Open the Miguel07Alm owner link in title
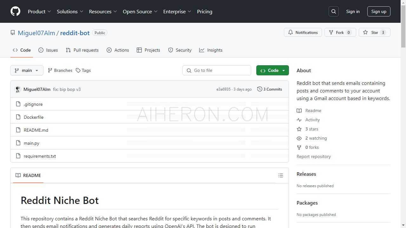This screenshot has height=228, width=406. tap(36, 33)
